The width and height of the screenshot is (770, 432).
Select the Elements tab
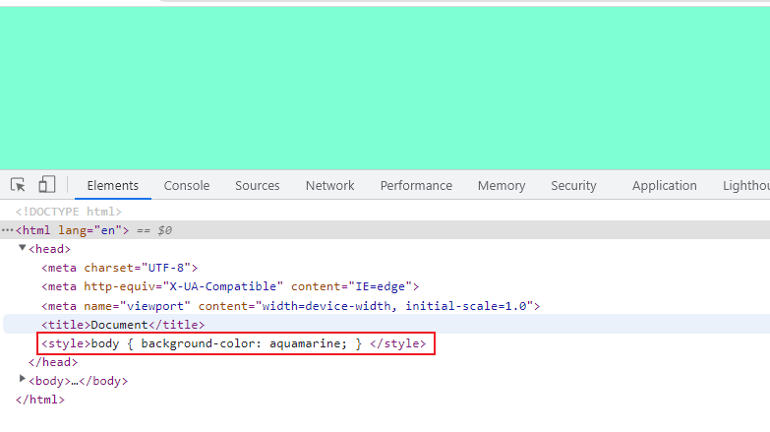[x=113, y=185]
